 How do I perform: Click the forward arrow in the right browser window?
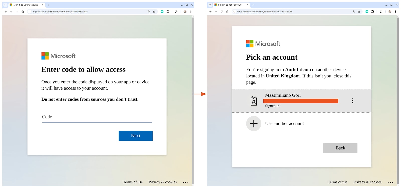[216, 12]
